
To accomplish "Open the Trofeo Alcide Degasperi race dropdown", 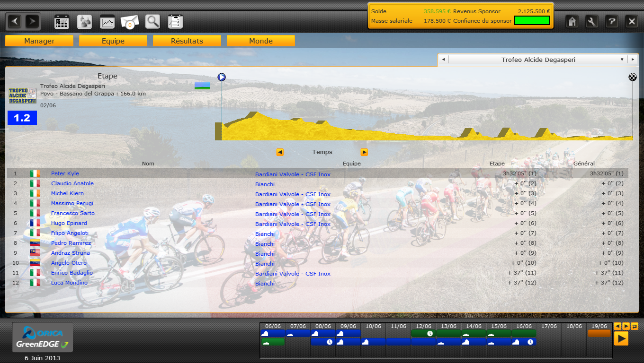I will (538, 60).
